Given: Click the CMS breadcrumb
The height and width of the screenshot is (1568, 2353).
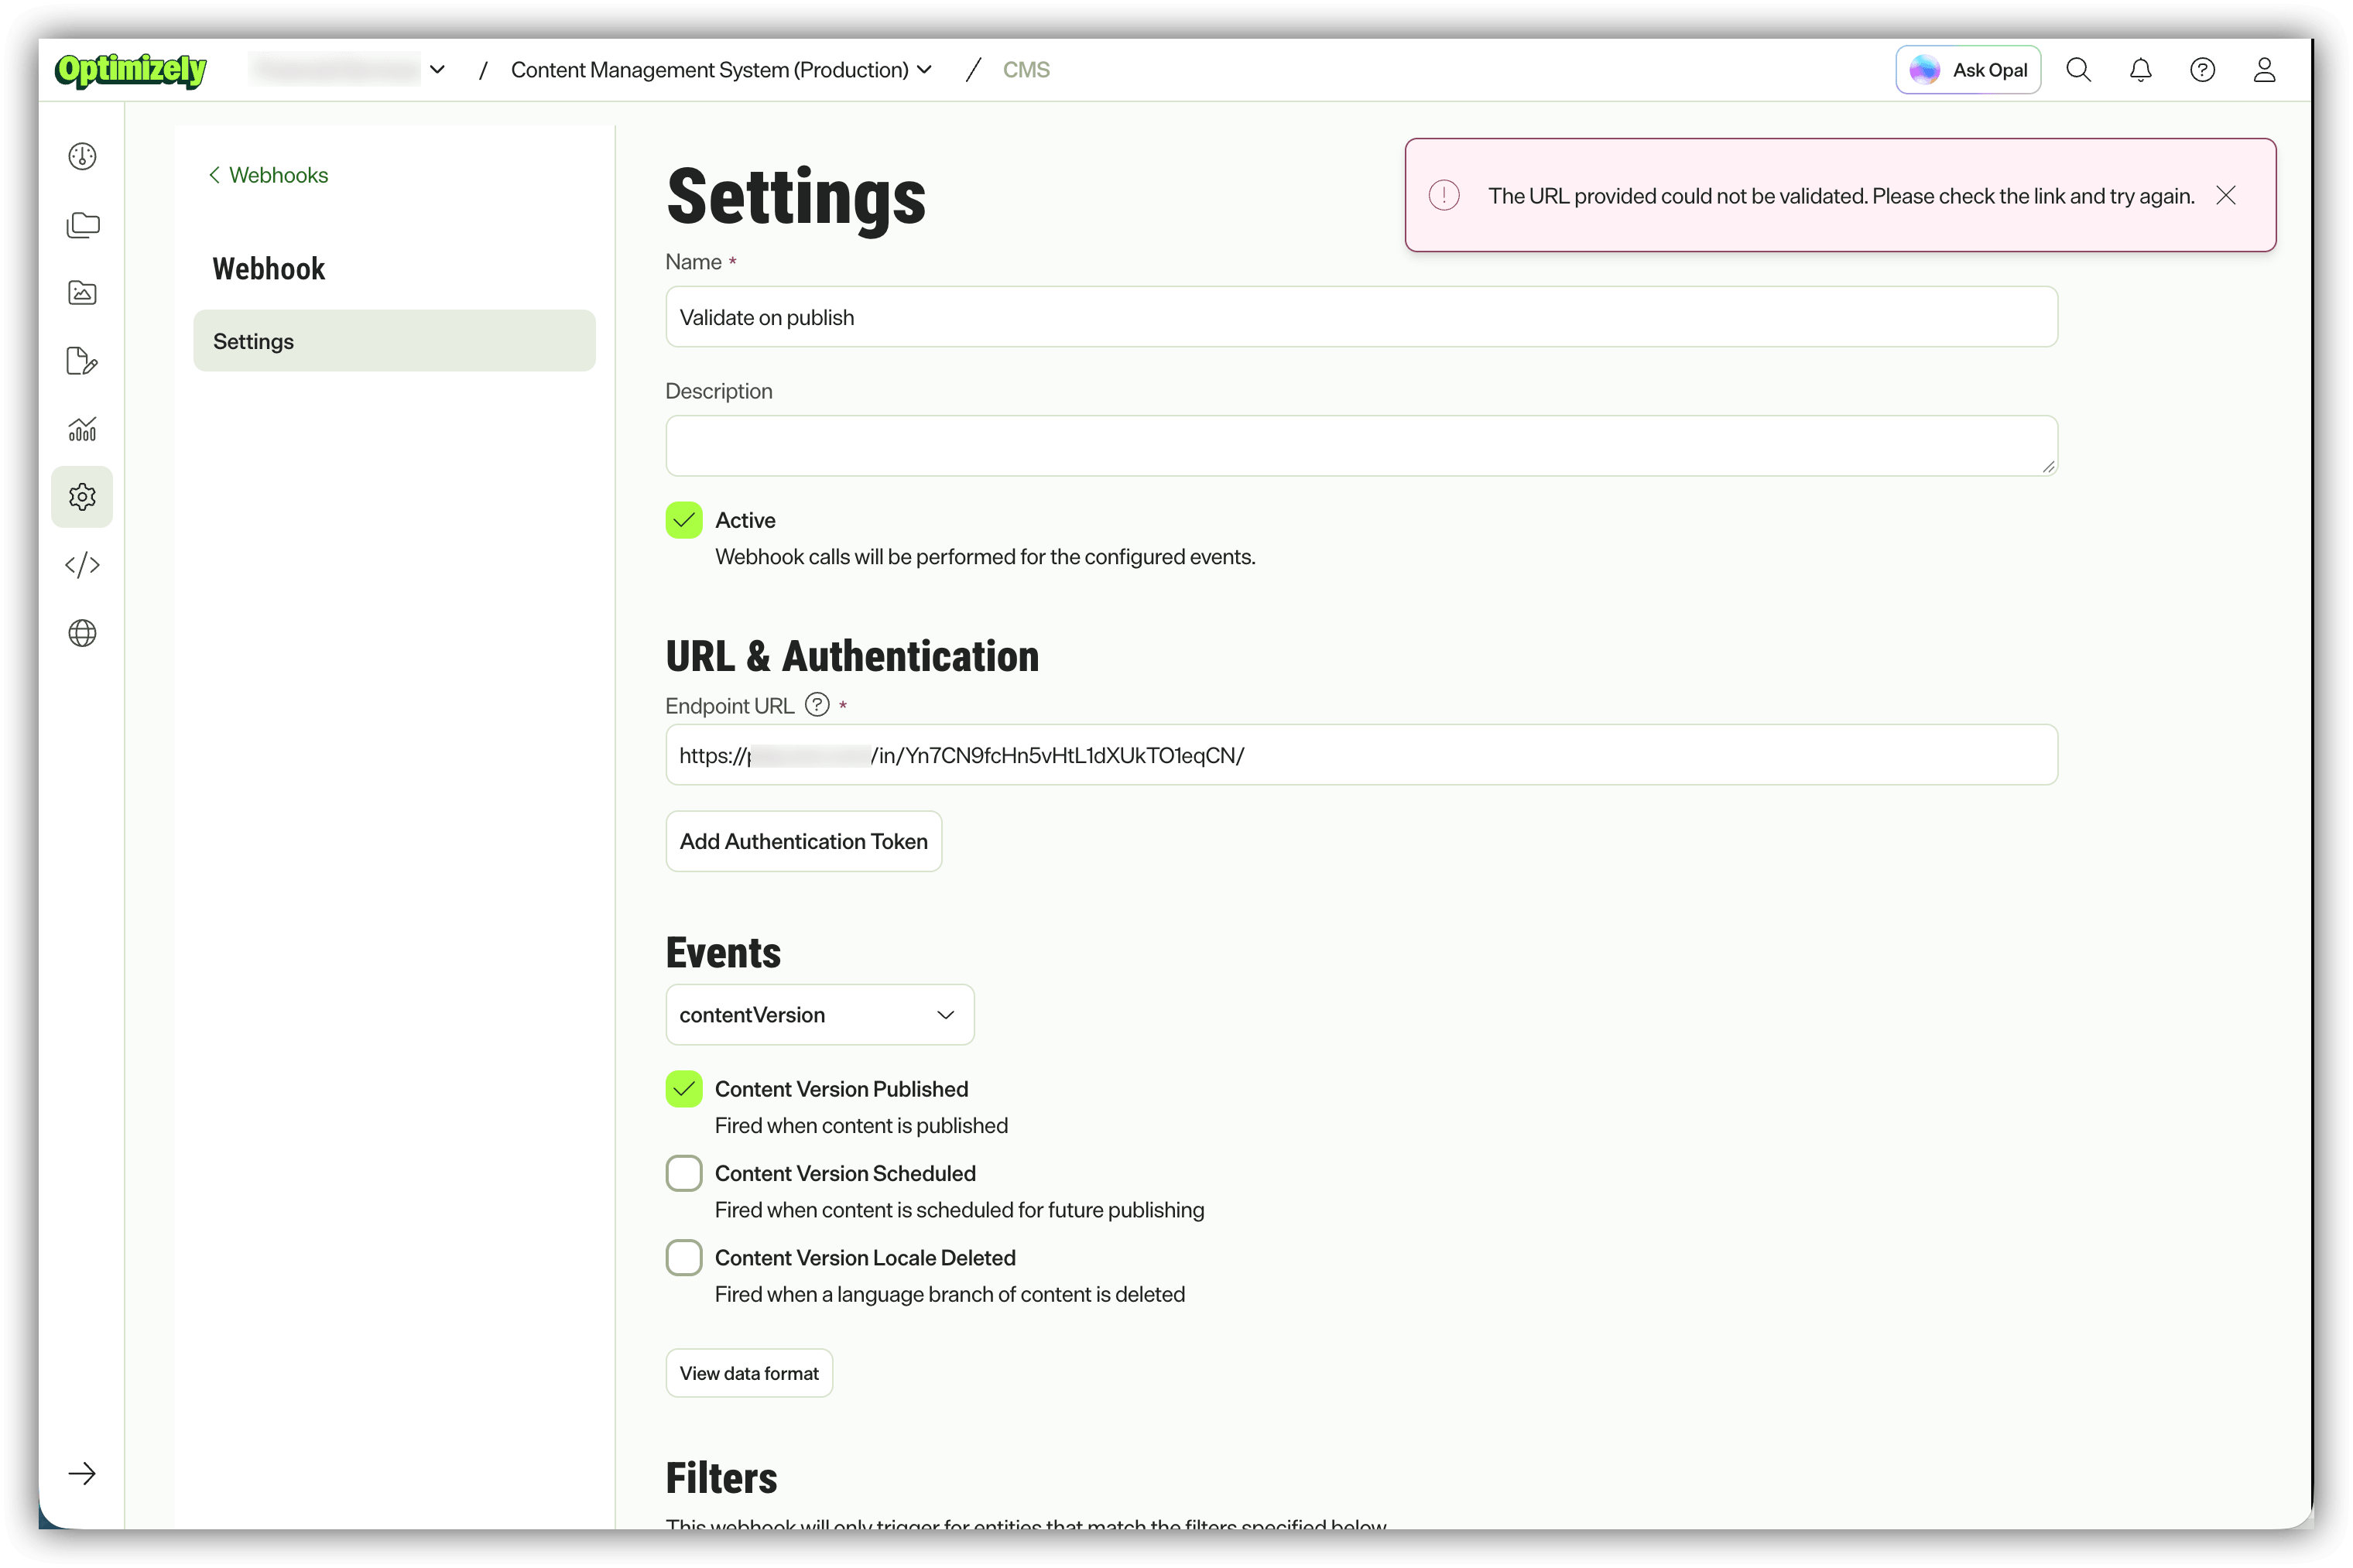Looking at the screenshot, I should [x=1026, y=70].
